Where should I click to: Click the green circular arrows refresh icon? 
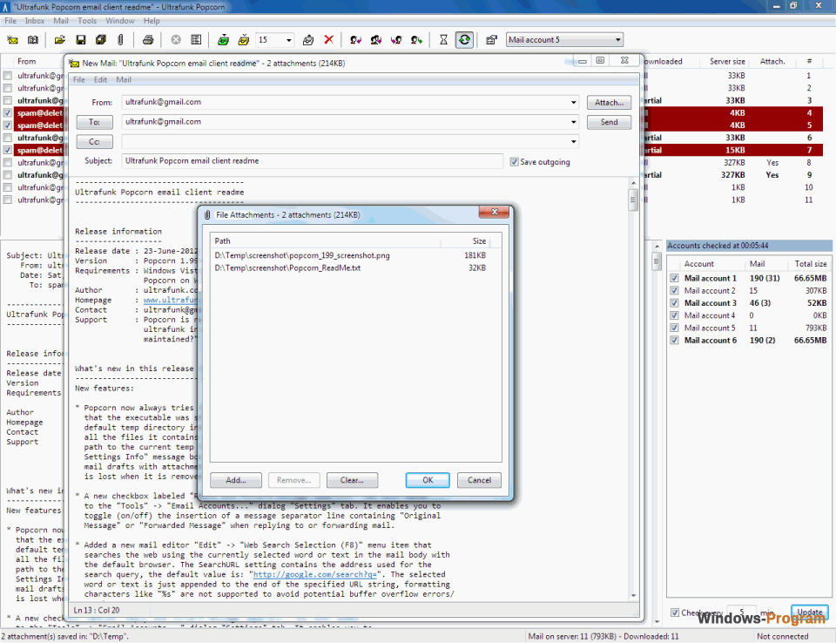coord(464,40)
